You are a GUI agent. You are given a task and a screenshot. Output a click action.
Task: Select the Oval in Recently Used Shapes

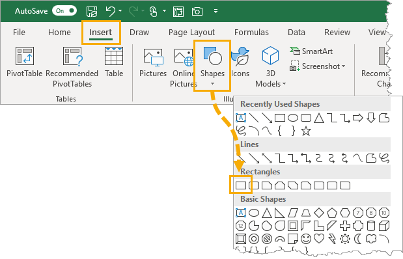[293, 118]
